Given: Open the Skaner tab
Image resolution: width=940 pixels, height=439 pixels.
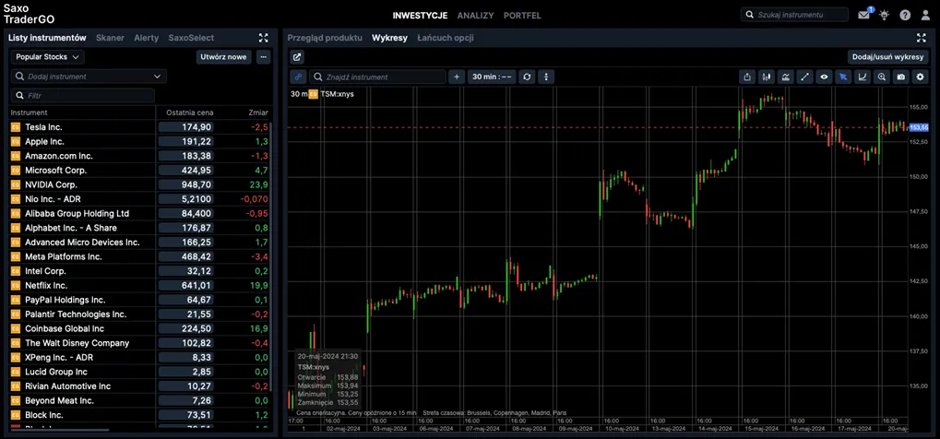Looking at the screenshot, I should [111, 38].
